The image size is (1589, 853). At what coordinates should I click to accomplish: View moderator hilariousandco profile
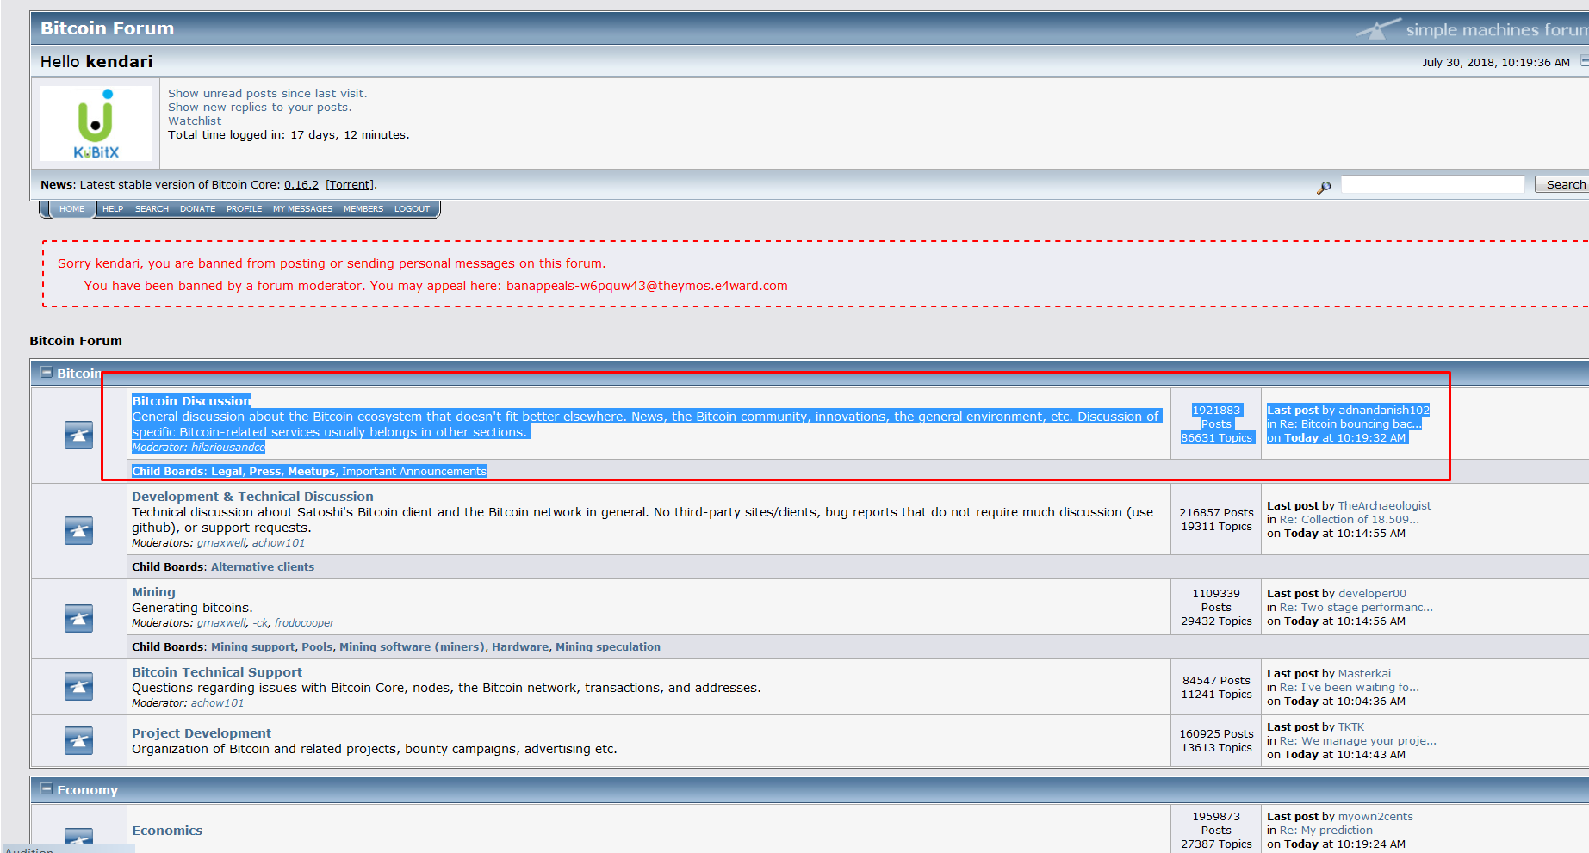pyautogui.click(x=228, y=448)
